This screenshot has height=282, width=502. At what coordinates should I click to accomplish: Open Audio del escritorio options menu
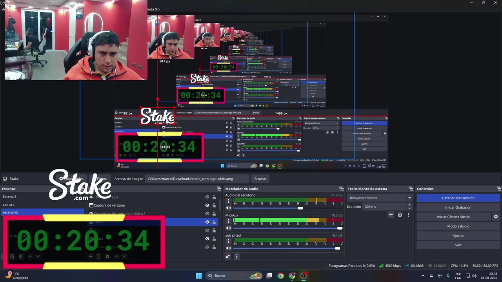229,201
